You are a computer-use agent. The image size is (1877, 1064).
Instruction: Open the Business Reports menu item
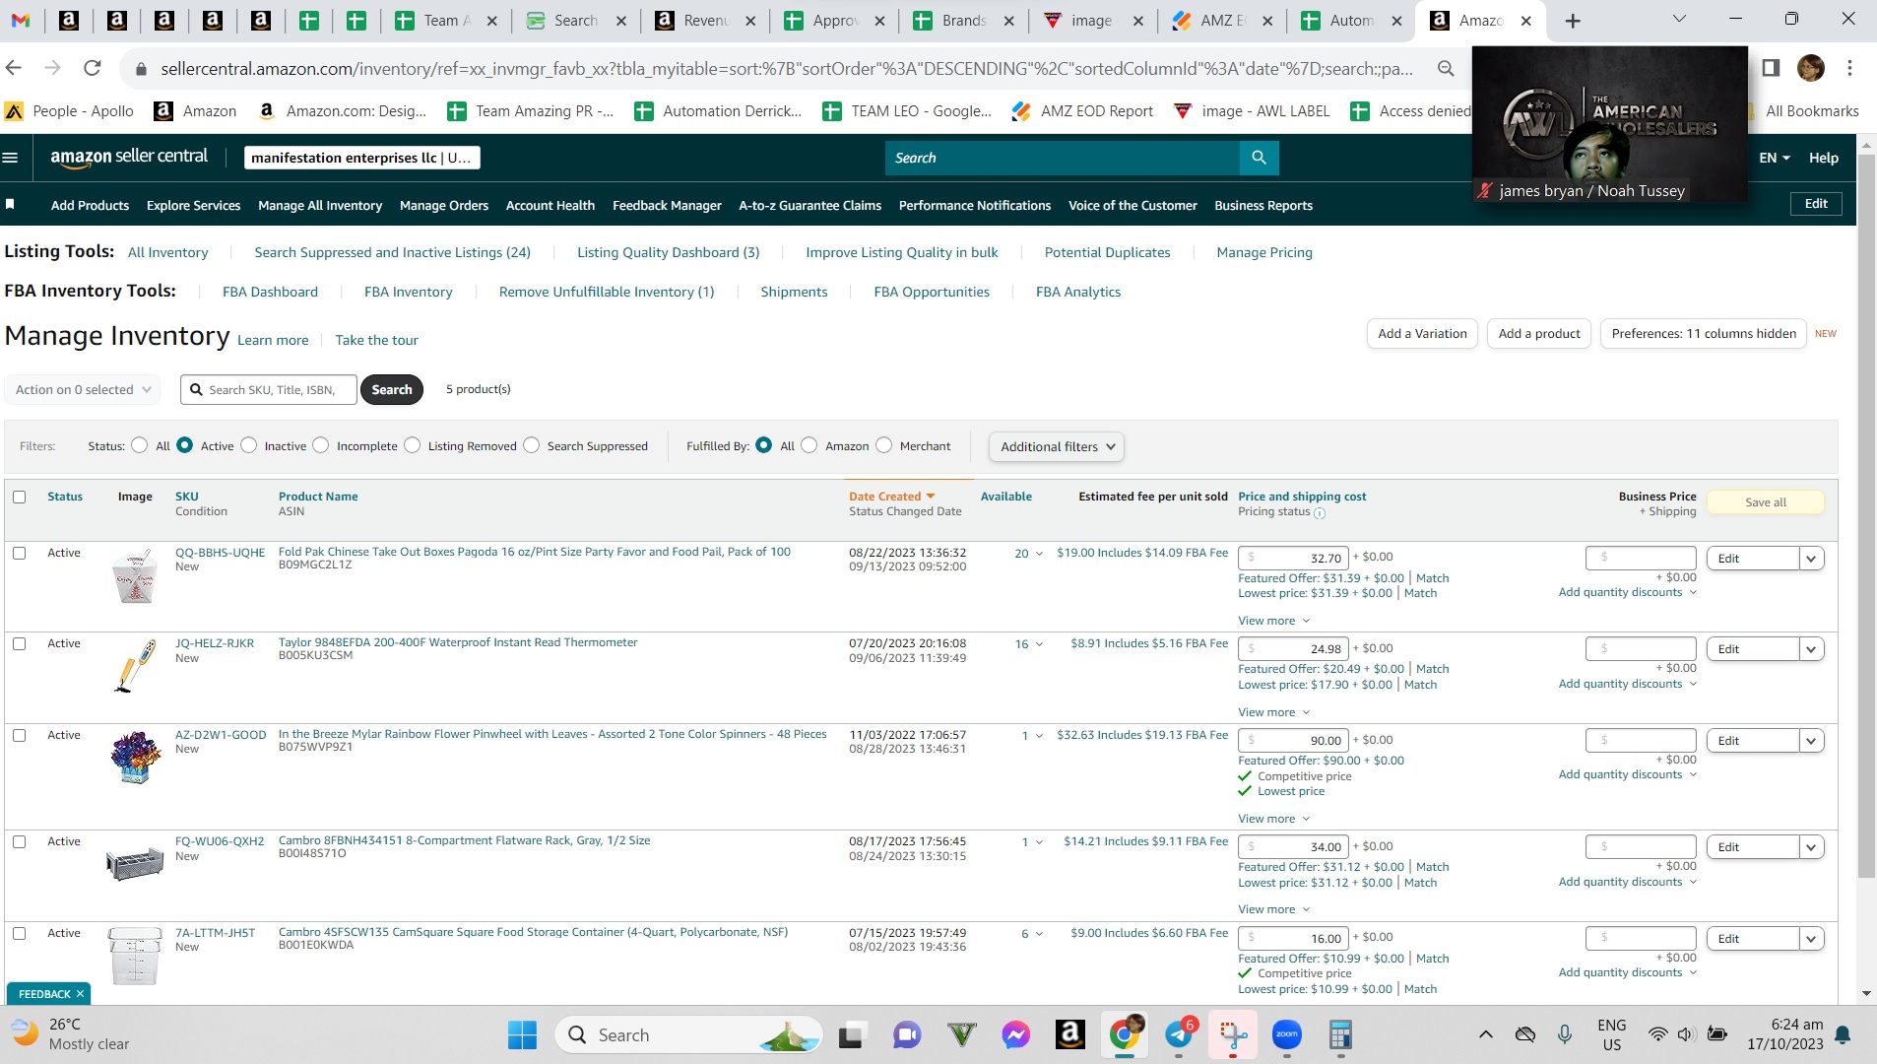(1263, 205)
